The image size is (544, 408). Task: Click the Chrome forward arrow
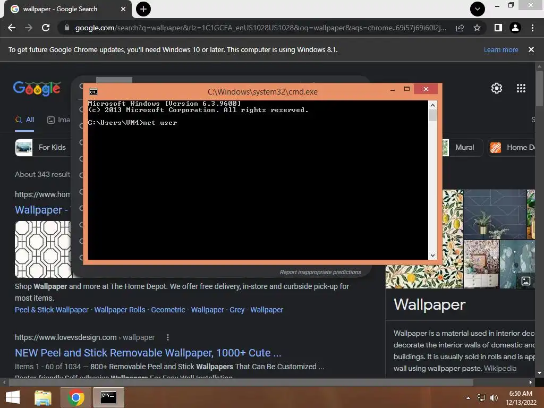pos(29,28)
